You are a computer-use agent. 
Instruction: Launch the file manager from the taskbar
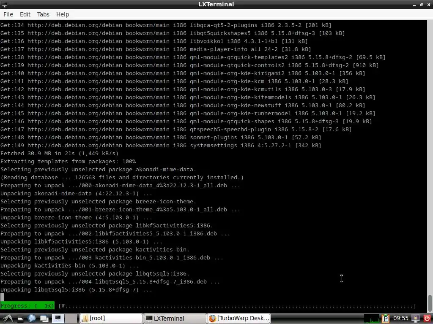tap(20, 319)
